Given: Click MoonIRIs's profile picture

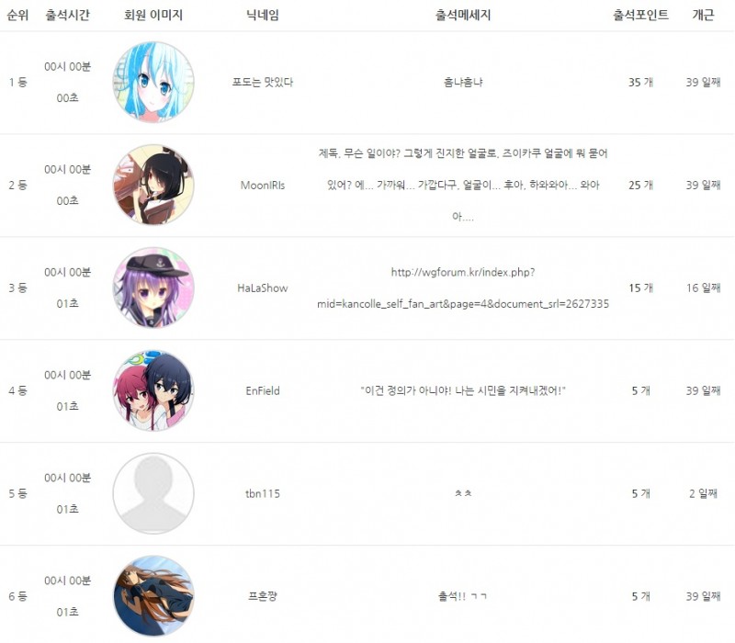Looking at the screenshot, I should [x=153, y=185].
